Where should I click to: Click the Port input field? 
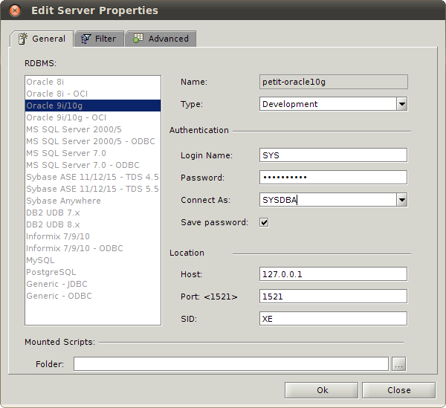333,297
